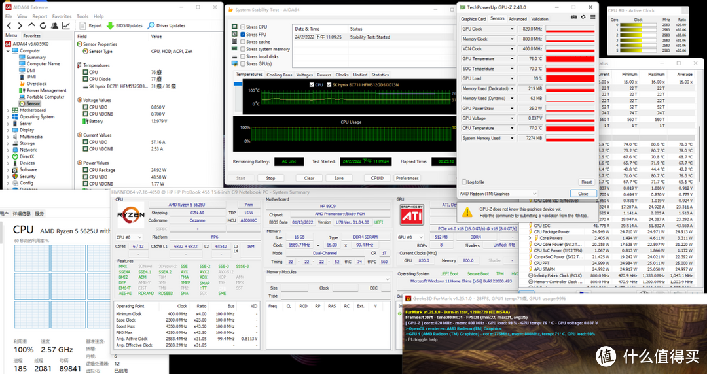Open the Validation tab in GPU-Z
This screenshot has width=707, height=374.
pos(539,19)
